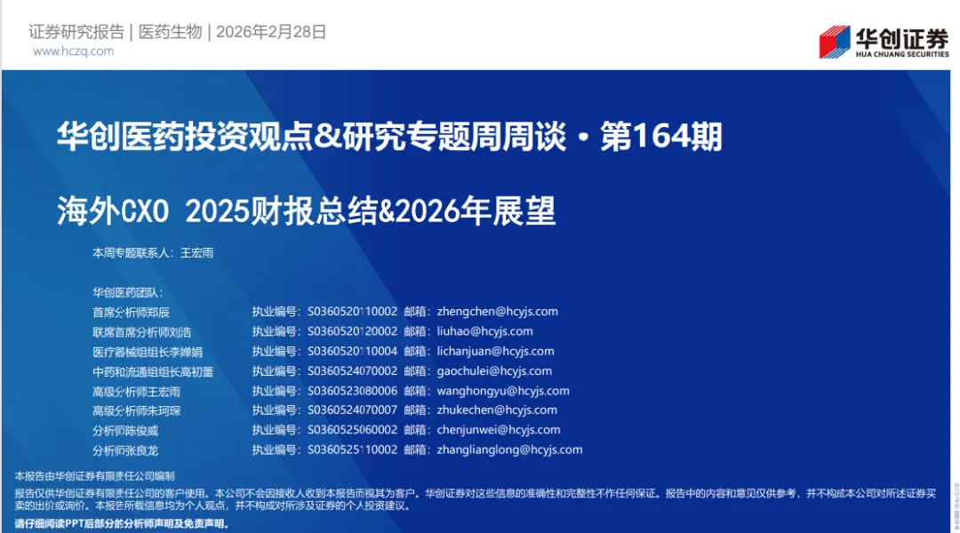The height and width of the screenshot is (533, 960).
Task: Click email zhengchen@hcyjs.com
Action: point(497,312)
